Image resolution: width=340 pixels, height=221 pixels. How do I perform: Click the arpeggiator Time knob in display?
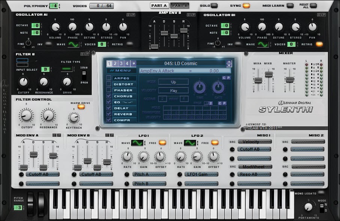200,88
